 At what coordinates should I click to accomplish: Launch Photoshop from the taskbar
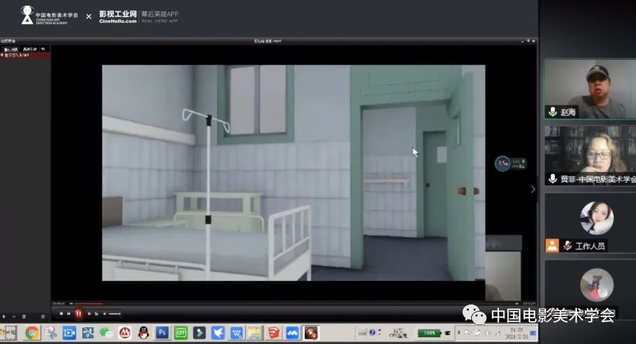click(162, 333)
